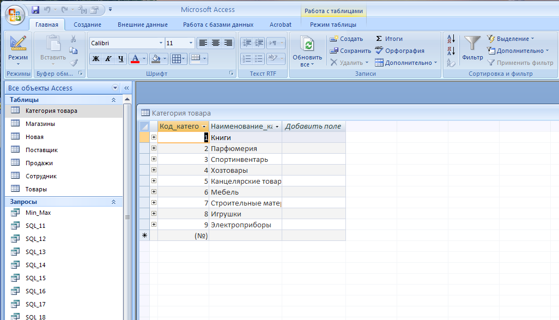The height and width of the screenshot is (320, 559).
Task: Click the Copy icon in clipboard group
Action: 74,51
